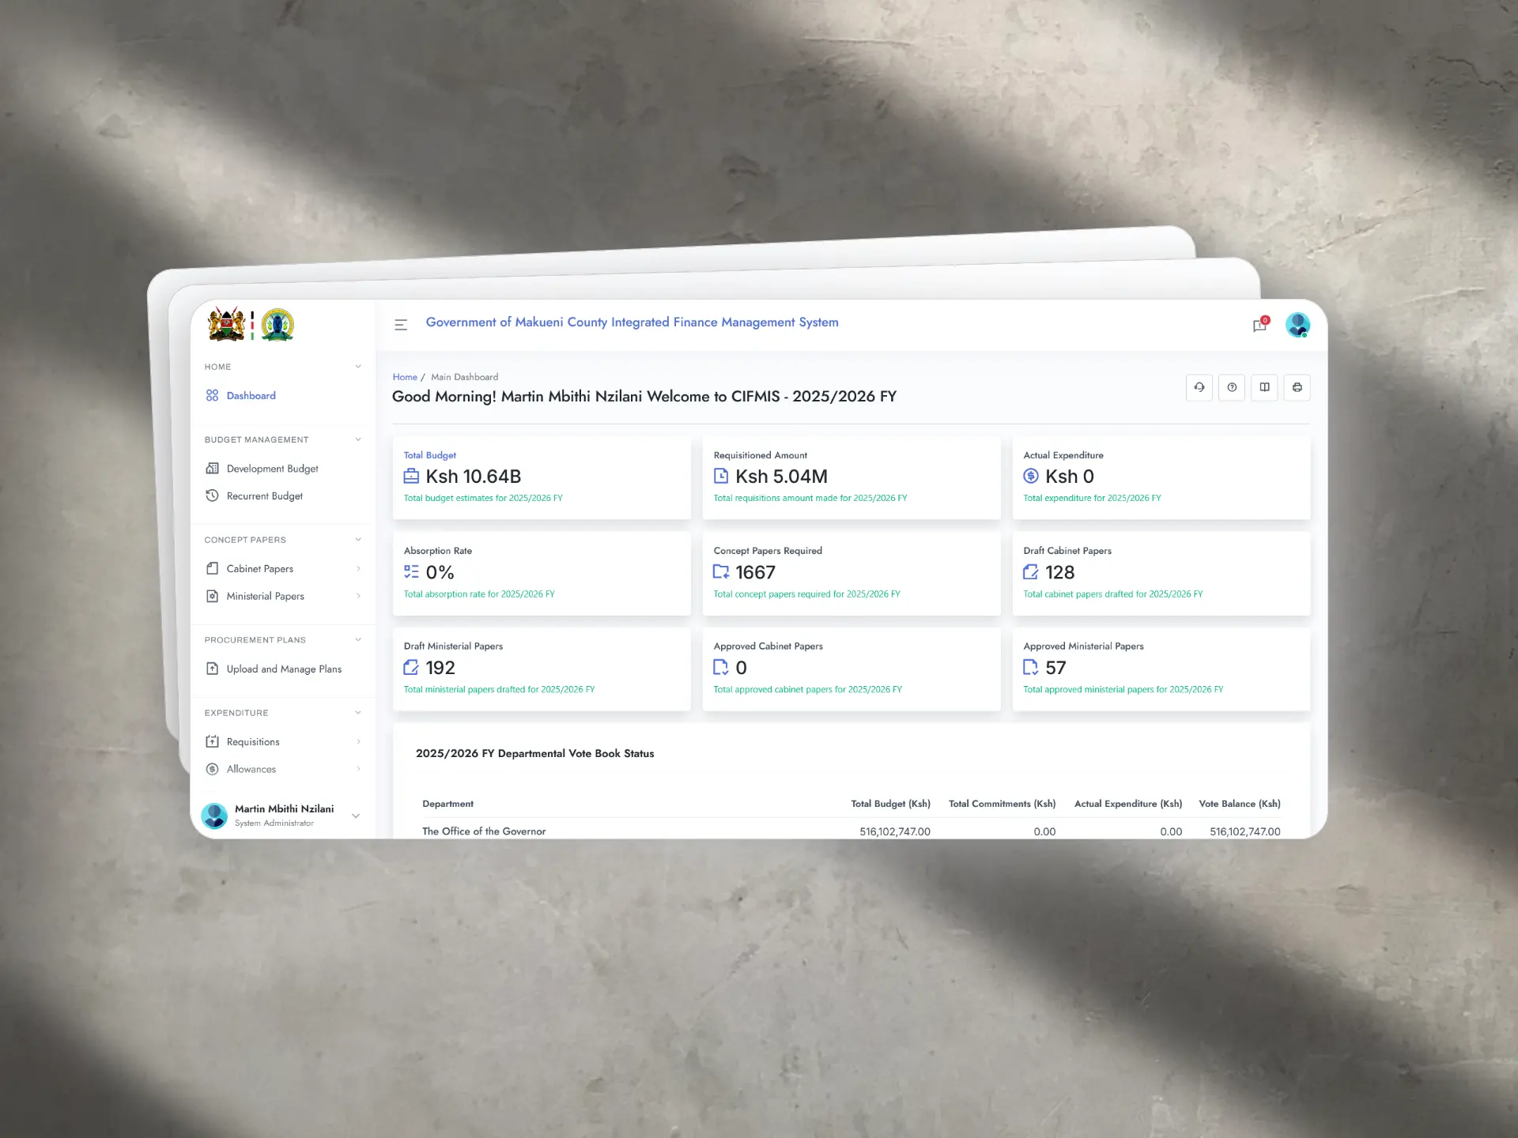Open Upload and Manage Plans
1518x1138 pixels.
[284, 669]
